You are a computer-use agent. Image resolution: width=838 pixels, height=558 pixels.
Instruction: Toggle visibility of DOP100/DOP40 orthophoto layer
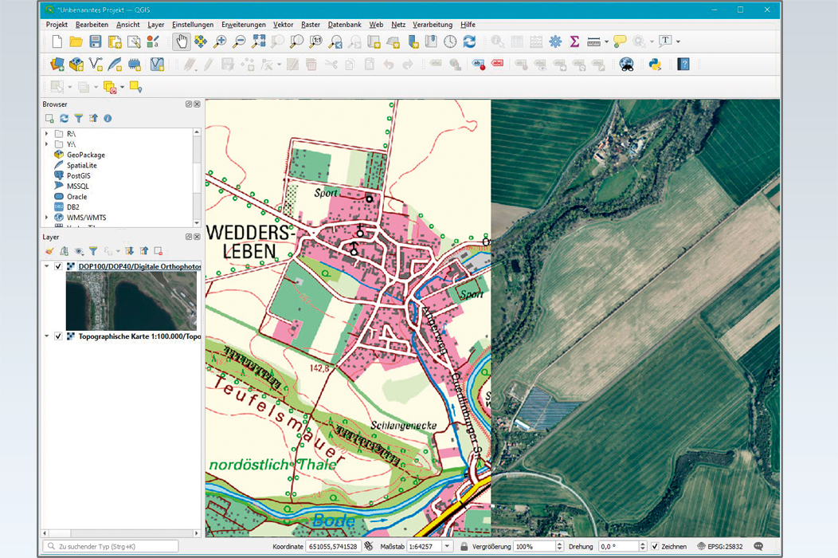[x=58, y=266]
